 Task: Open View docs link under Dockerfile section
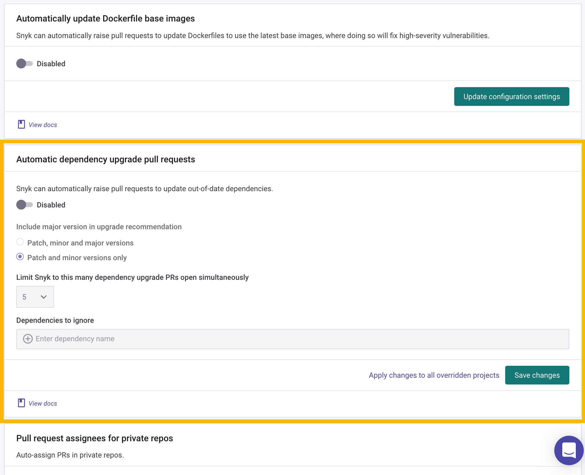(x=43, y=125)
